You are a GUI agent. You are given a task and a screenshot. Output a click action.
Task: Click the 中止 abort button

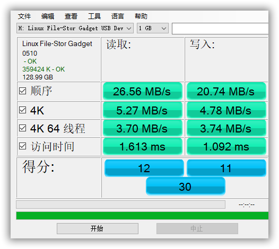click(x=197, y=228)
